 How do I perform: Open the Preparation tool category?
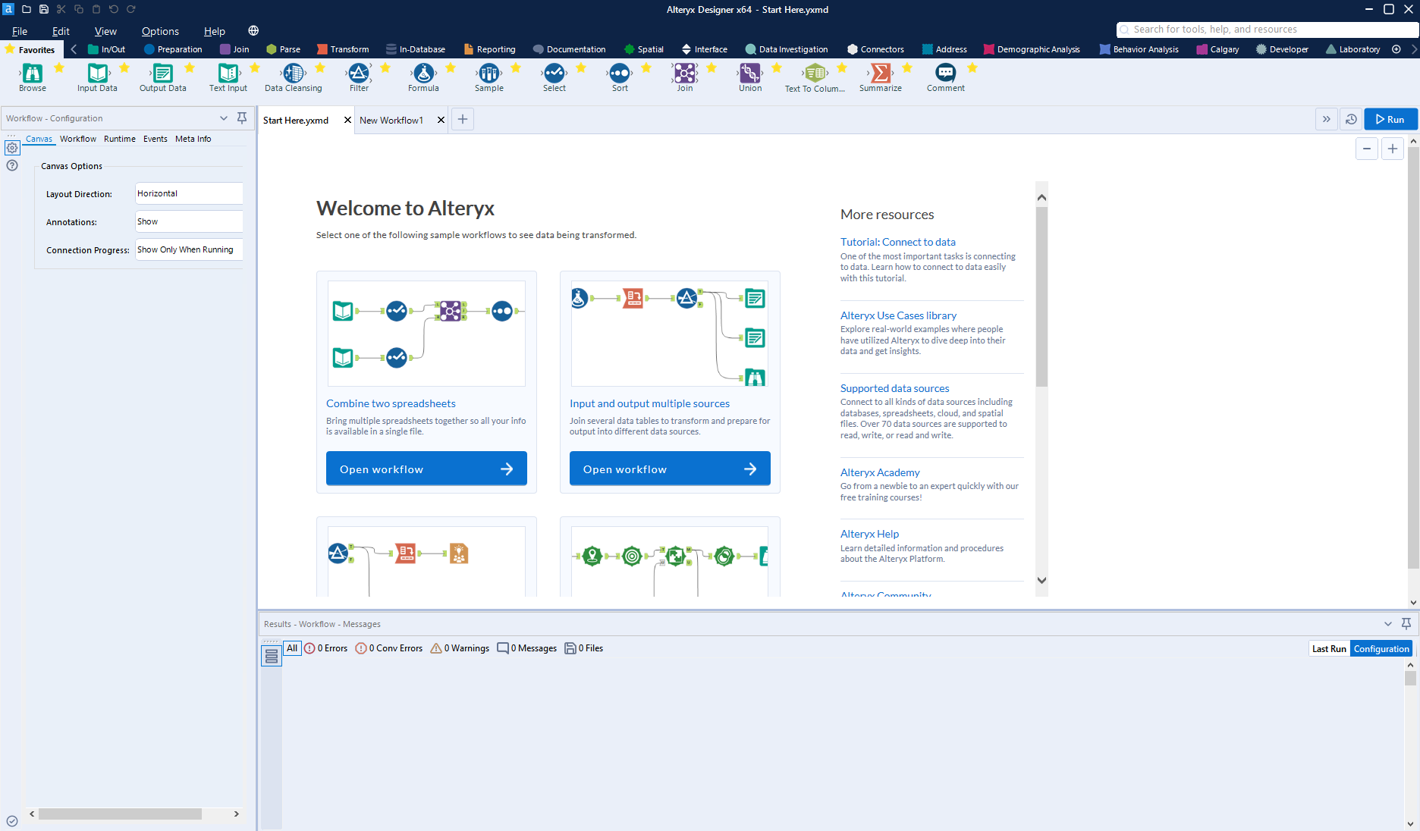173,49
